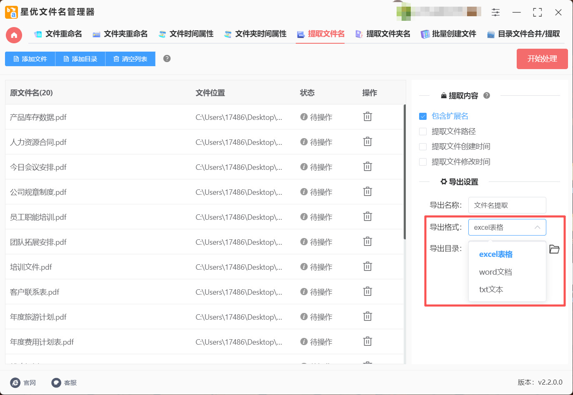Go to 批量创建文件 tab
The width and height of the screenshot is (573, 395).
point(448,34)
